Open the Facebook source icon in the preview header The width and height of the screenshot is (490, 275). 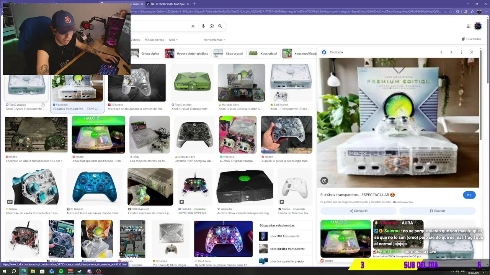click(x=324, y=52)
